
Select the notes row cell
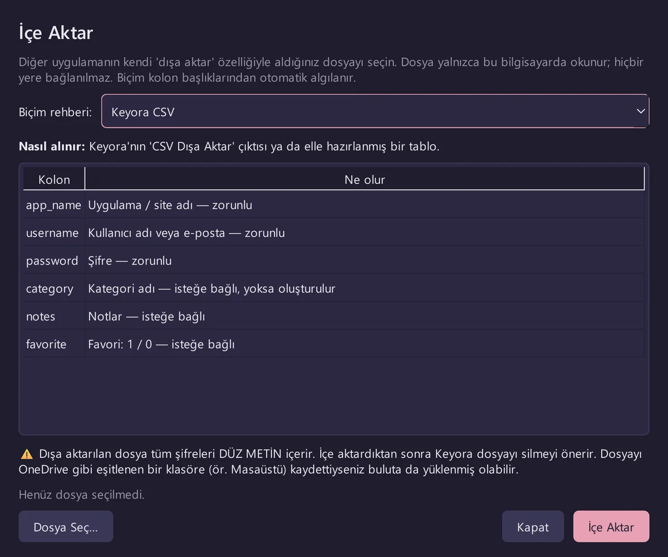point(54,316)
